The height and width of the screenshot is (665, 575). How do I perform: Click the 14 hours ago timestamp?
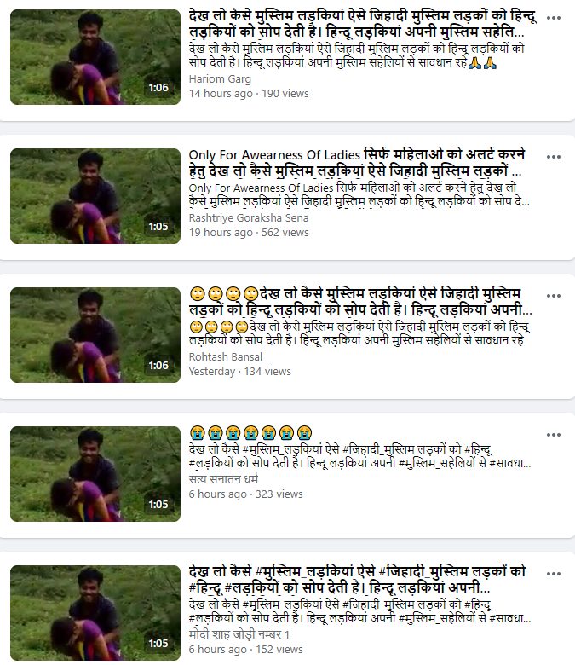pyautogui.click(x=221, y=94)
